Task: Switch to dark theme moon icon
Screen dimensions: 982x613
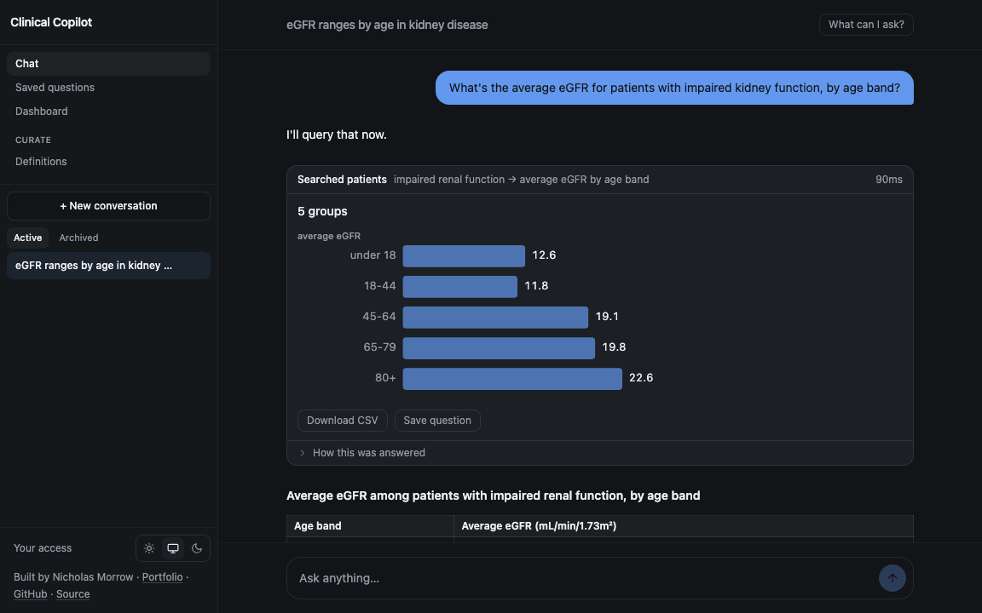Action: click(x=197, y=548)
